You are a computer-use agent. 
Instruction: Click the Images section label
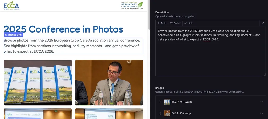point(160,88)
